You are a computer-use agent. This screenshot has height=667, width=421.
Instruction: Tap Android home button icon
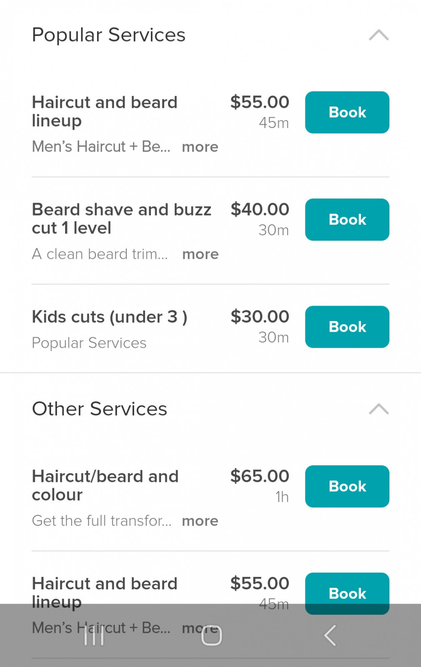[211, 635]
